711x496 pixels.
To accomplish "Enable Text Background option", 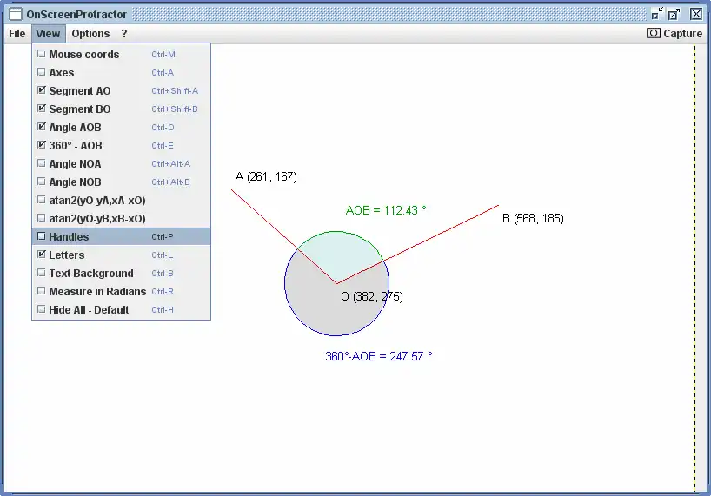I will tap(41, 273).
